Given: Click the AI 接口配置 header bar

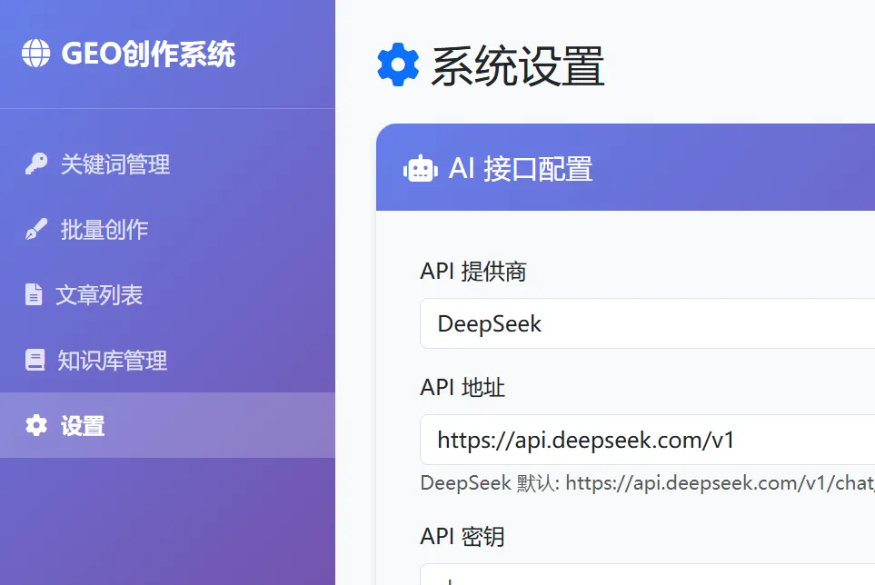Looking at the screenshot, I should click(625, 168).
